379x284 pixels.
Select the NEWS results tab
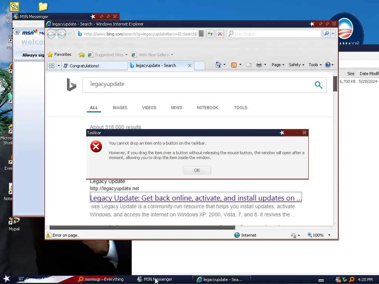tap(177, 108)
